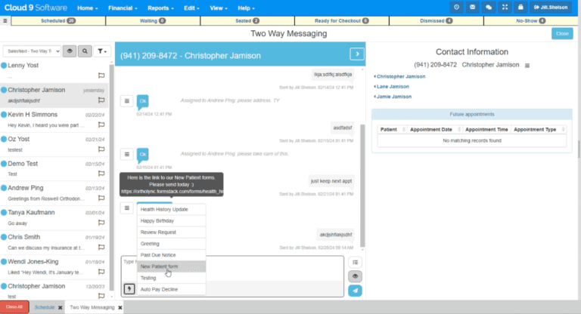
Task: Open Christopher Jamison patient link
Action: (400, 76)
